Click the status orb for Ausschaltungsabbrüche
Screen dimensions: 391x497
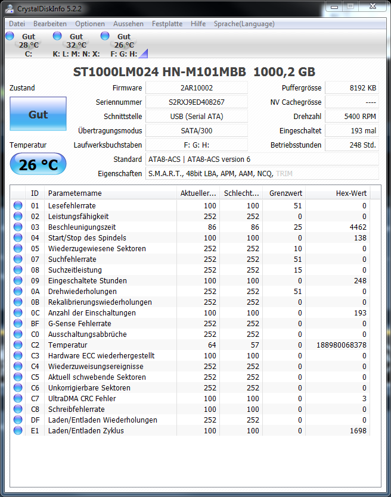click(x=18, y=334)
